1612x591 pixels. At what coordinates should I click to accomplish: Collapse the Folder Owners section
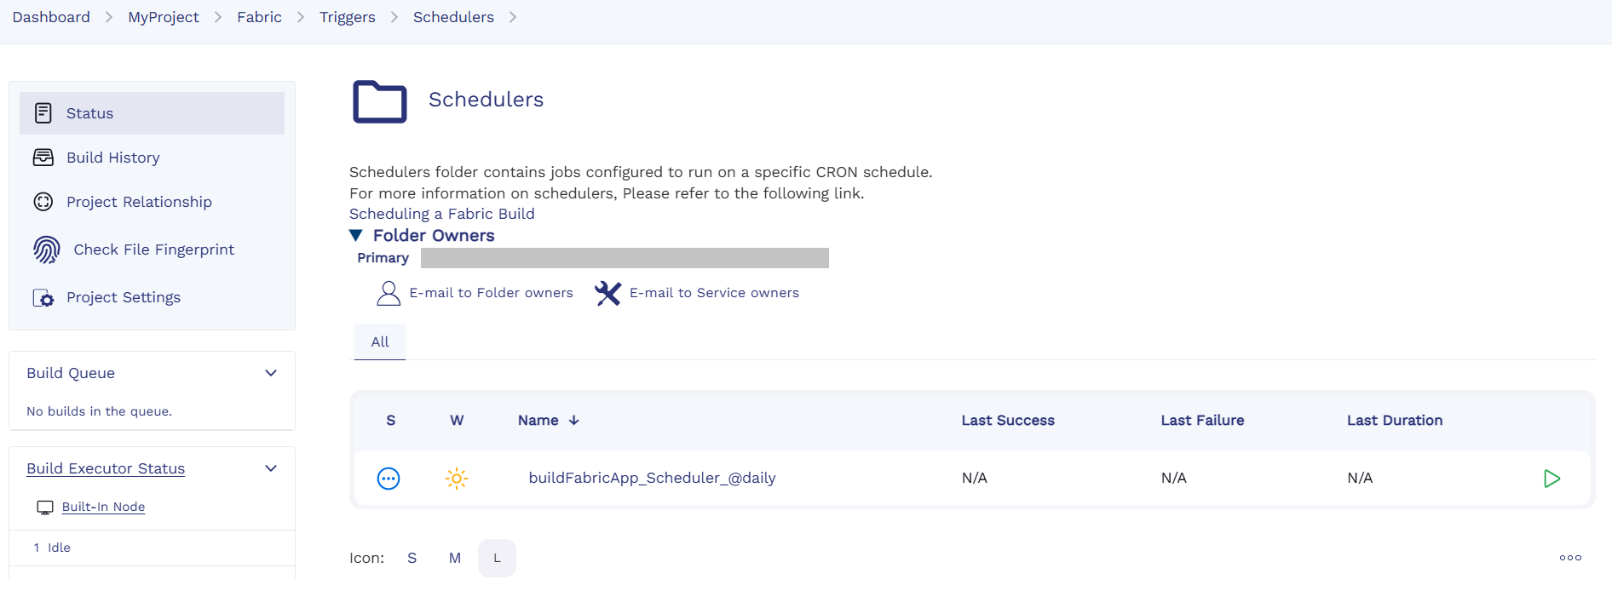click(x=356, y=236)
